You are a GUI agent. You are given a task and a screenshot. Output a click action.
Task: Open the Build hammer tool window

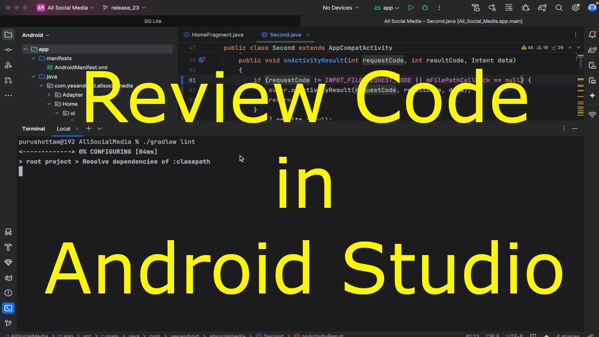click(8, 247)
